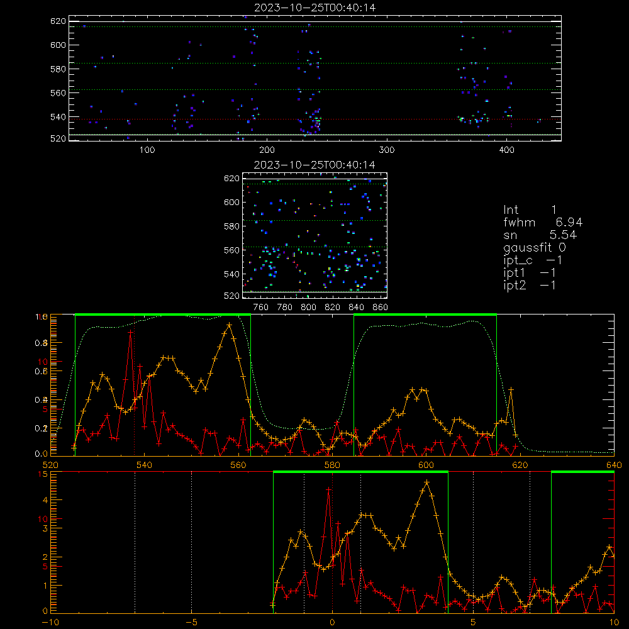Select the sn 5.54 value line
Image resolution: width=629 pixels, height=629 pixels.
click(540, 235)
